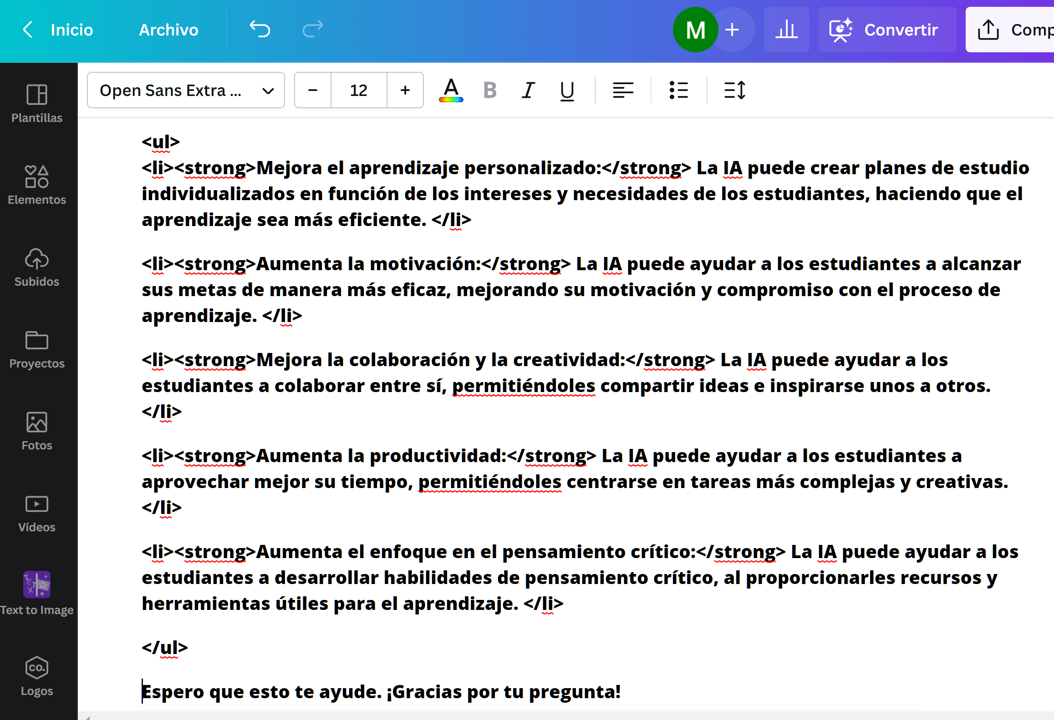Toggle bold formatting on selected text
This screenshot has width=1054, height=720.
pyautogui.click(x=490, y=90)
